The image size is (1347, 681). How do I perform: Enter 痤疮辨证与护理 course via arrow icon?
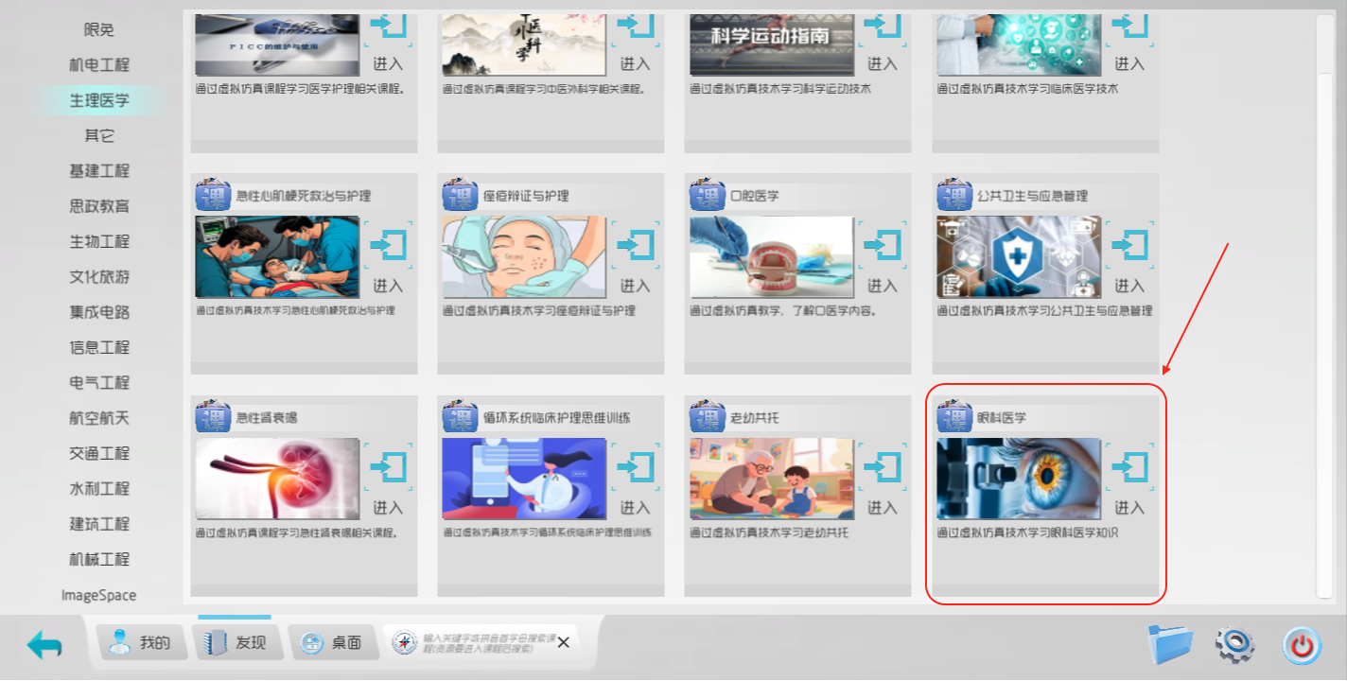click(635, 245)
